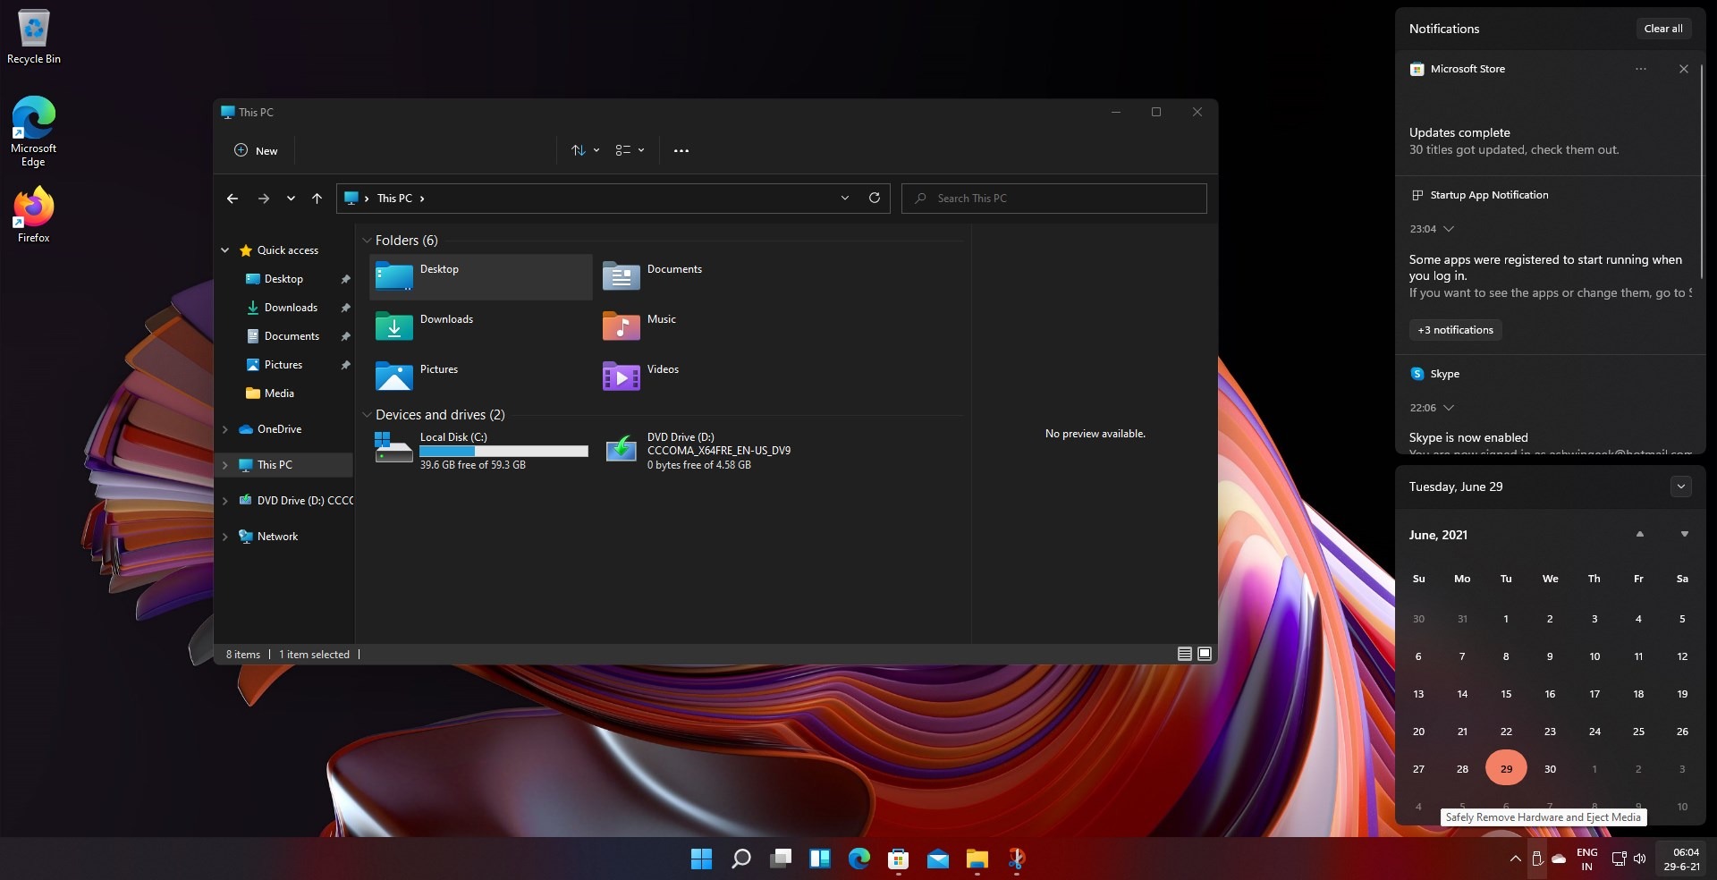This screenshot has width=1717, height=880.
Task: Refresh the This PC address bar
Action: coord(875,198)
